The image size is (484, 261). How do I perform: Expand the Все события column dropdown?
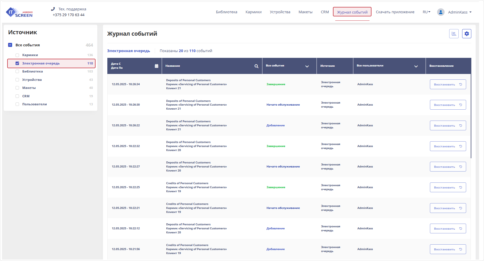click(x=307, y=66)
